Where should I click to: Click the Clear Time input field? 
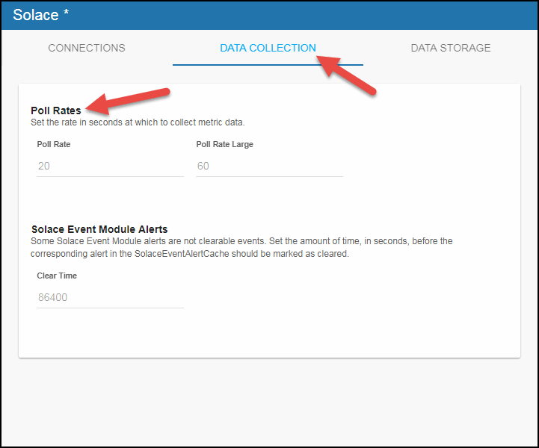(x=110, y=297)
